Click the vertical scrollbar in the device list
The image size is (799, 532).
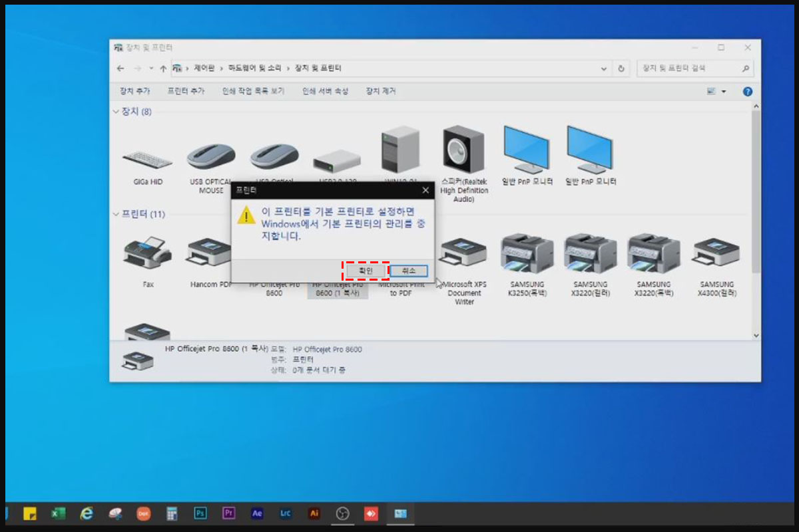756,192
